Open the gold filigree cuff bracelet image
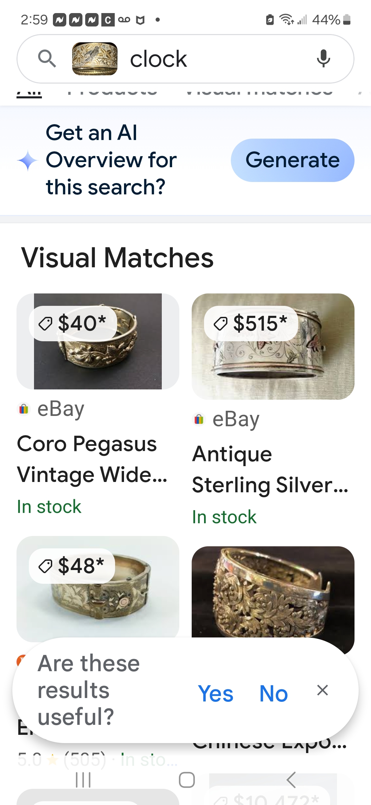 tap(273, 592)
